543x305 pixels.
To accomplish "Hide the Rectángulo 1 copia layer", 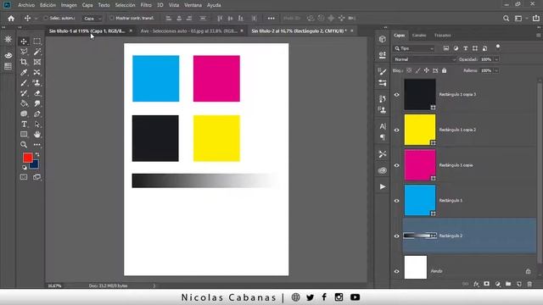I will [x=397, y=165].
